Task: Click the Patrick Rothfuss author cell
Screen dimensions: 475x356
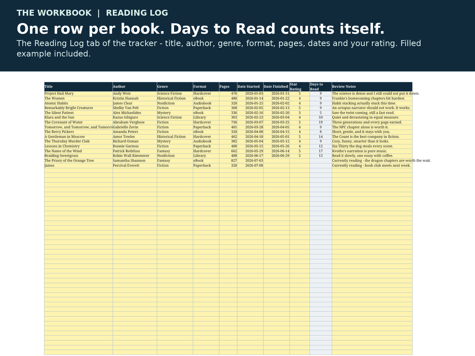Action: (x=135, y=151)
